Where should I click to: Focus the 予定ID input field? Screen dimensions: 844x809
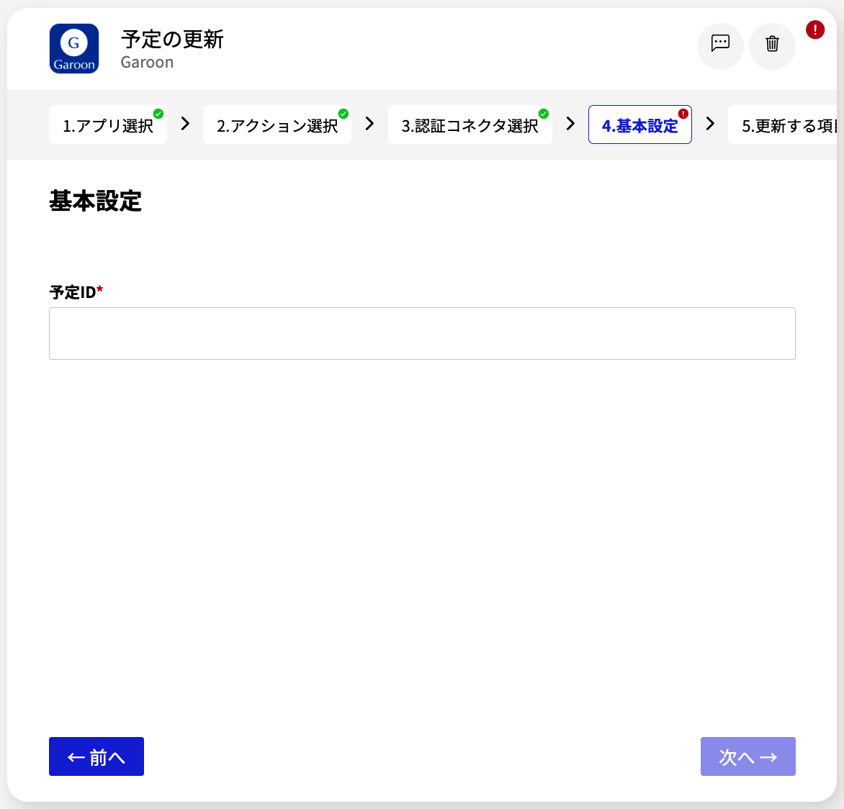pos(422,333)
